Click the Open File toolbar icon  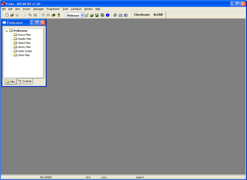(x=12, y=15)
